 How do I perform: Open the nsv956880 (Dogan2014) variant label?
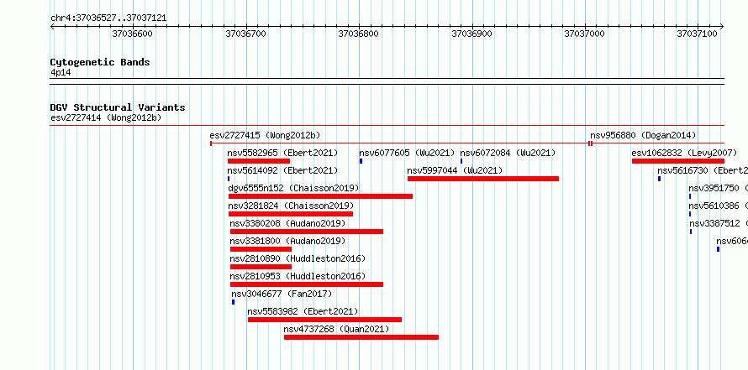point(643,135)
